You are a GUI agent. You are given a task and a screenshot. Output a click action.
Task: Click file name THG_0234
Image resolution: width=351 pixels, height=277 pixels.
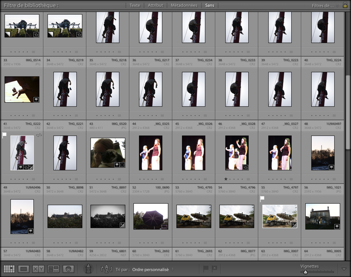click(205, 60)
